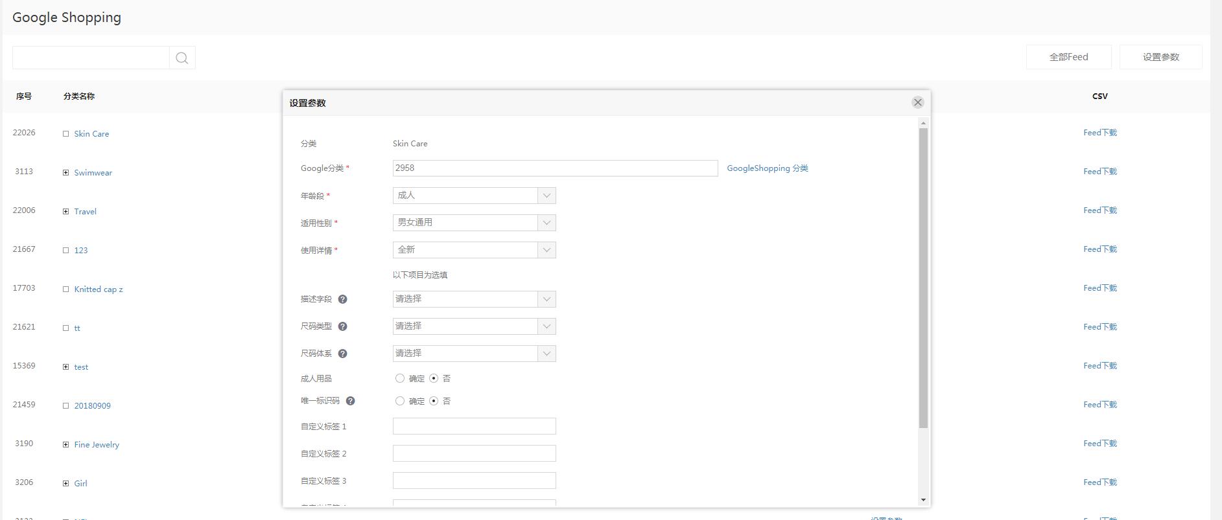Click the 自定义标签 3 input field
Image resolution: width=1222 pixels, height=520 pixels.
pos(474,480)
